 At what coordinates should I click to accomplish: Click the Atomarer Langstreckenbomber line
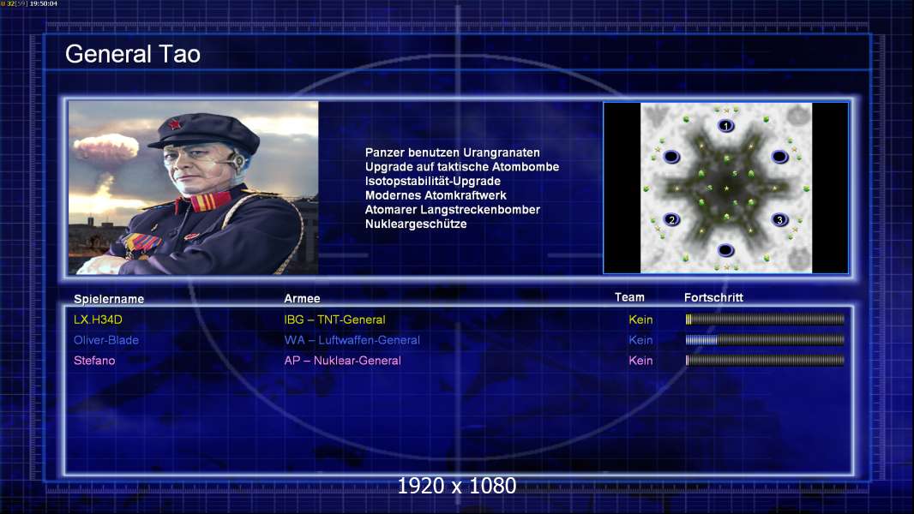point(453,210)
